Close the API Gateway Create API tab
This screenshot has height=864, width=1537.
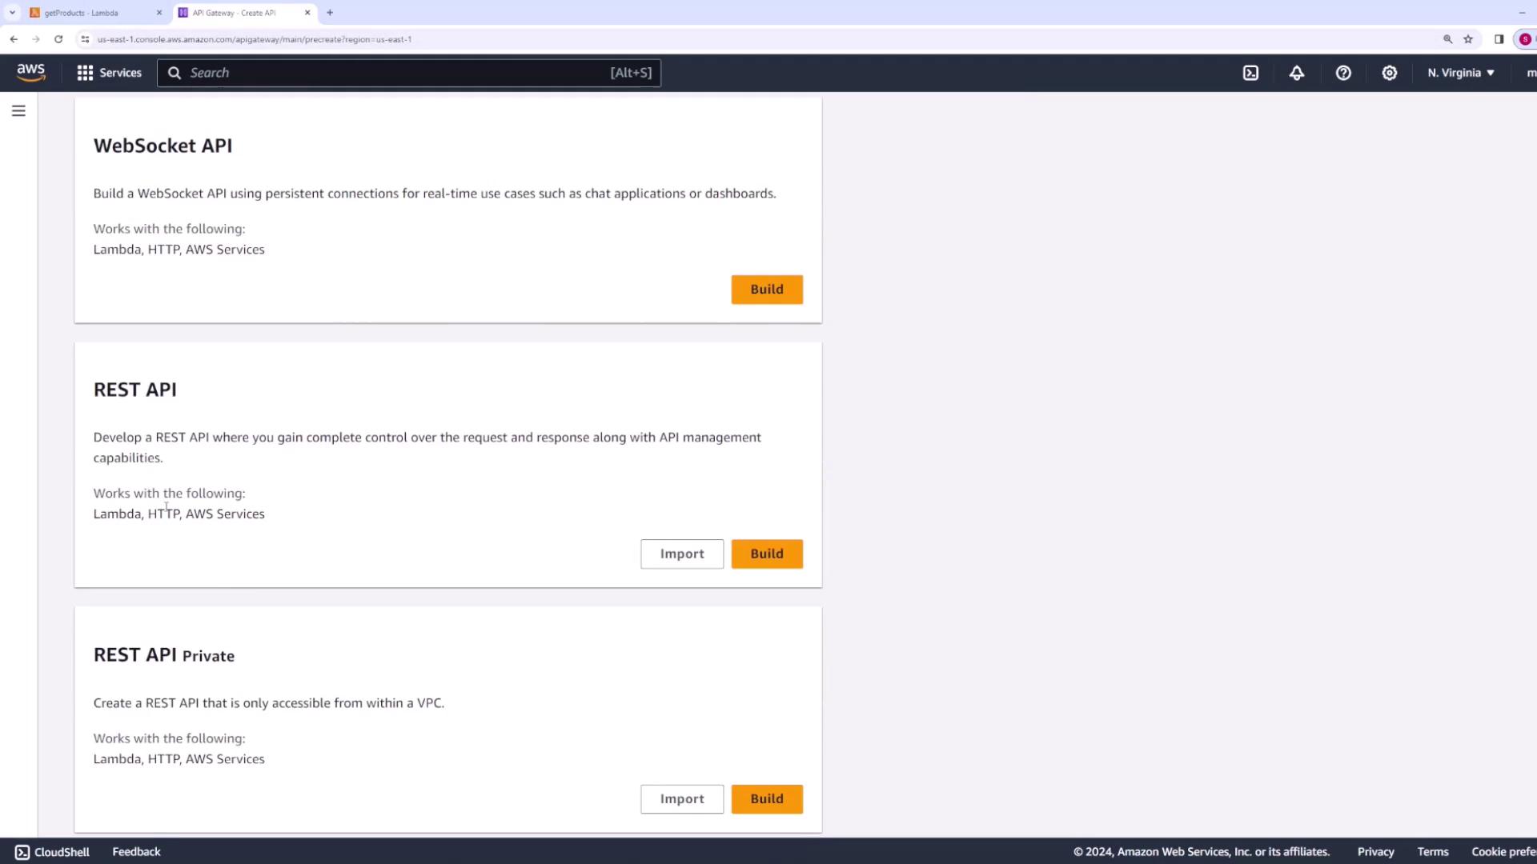[x=307, y=13]
